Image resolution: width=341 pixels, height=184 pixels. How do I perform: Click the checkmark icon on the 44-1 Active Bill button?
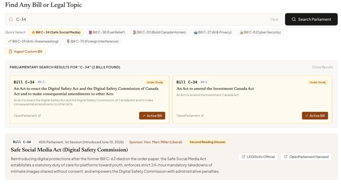(x=307, y=116)
